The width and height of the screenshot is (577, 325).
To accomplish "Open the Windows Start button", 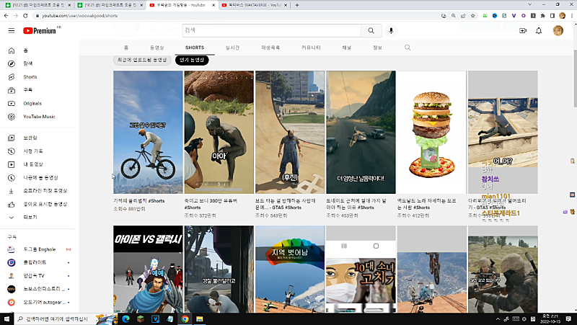I will 6,319.
